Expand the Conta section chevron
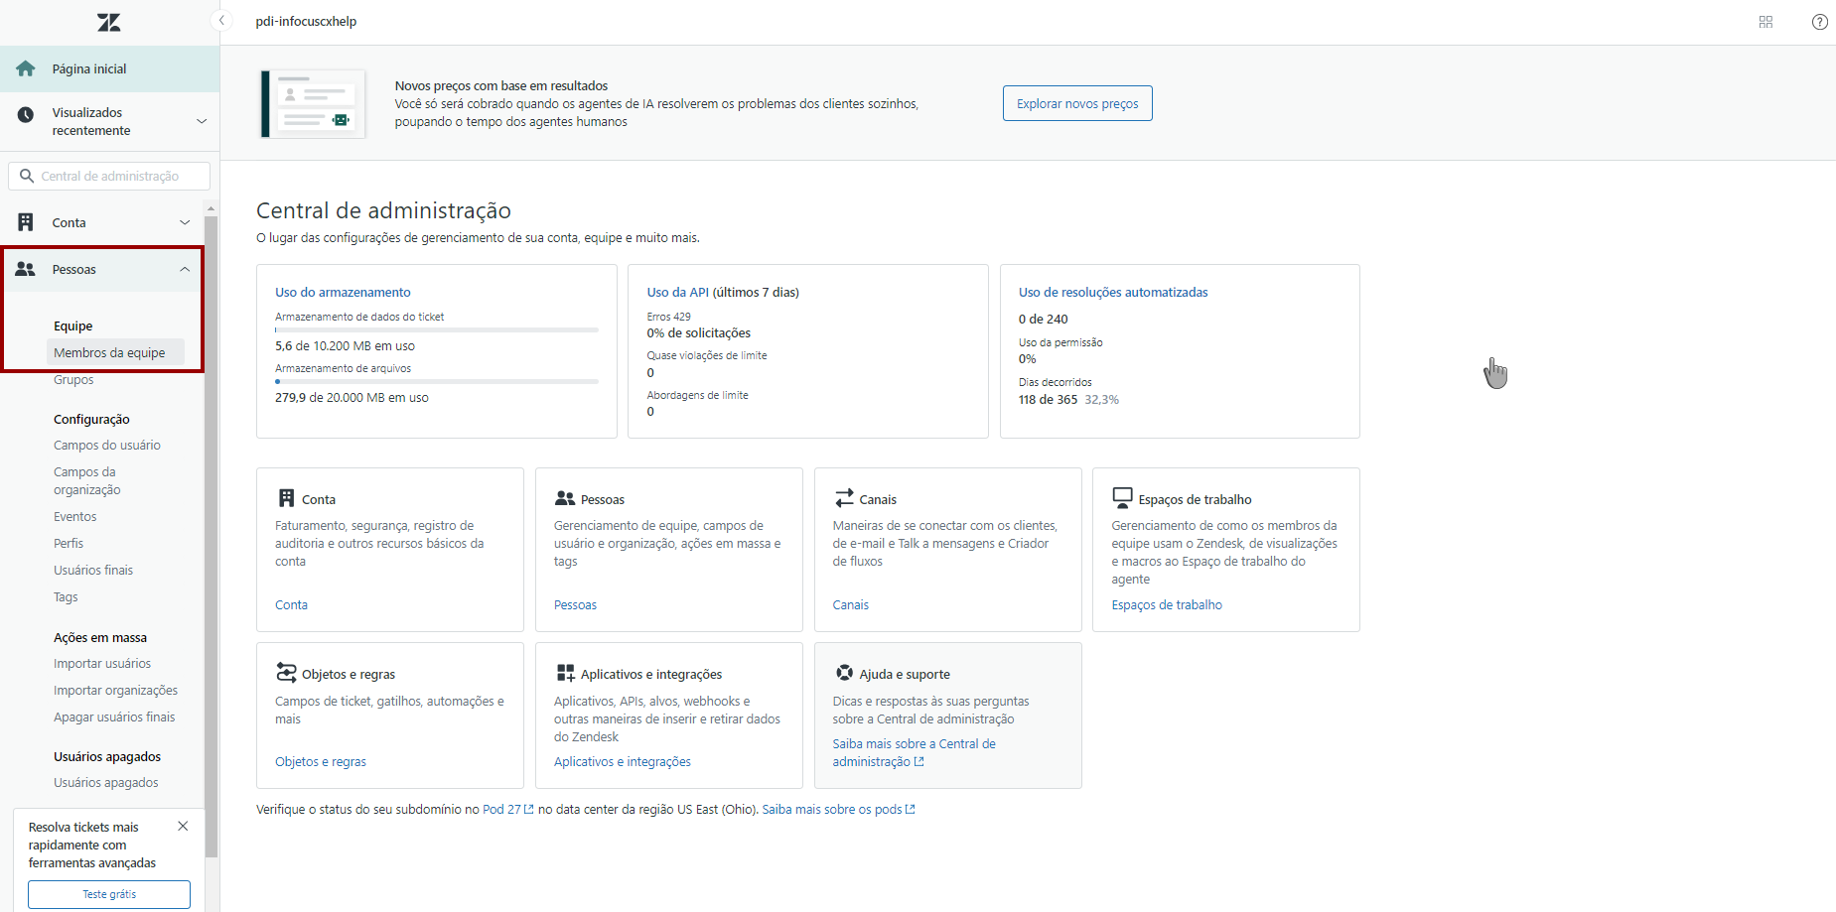The image size is (1836, 912). click(185, 222)
